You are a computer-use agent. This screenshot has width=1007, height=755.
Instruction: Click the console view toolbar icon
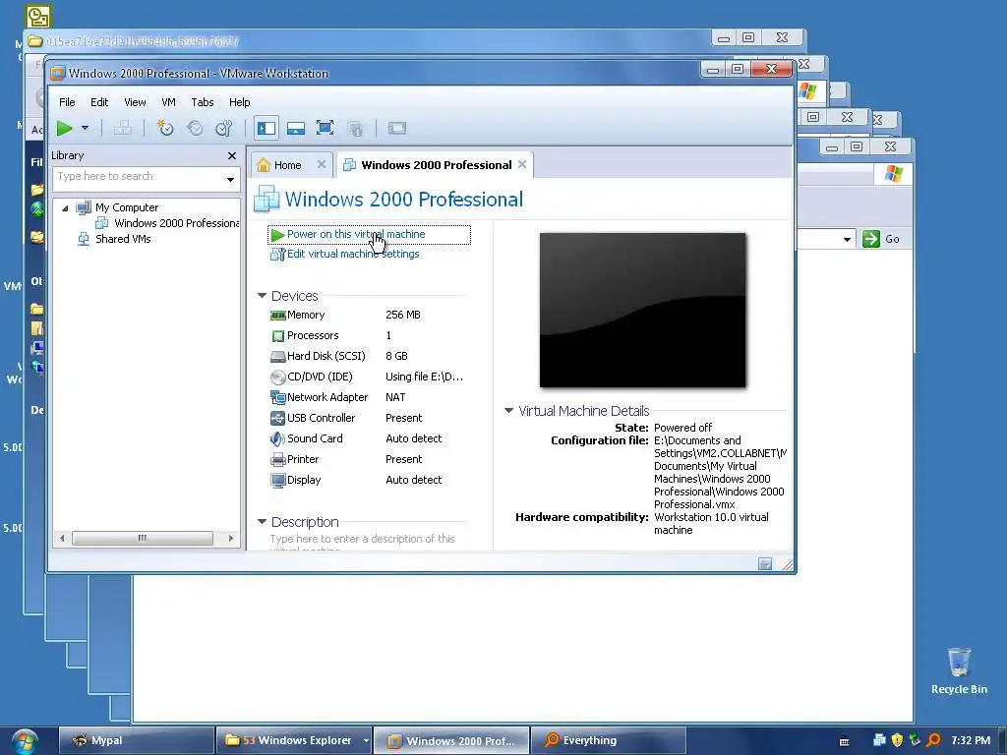pos(397,129)
